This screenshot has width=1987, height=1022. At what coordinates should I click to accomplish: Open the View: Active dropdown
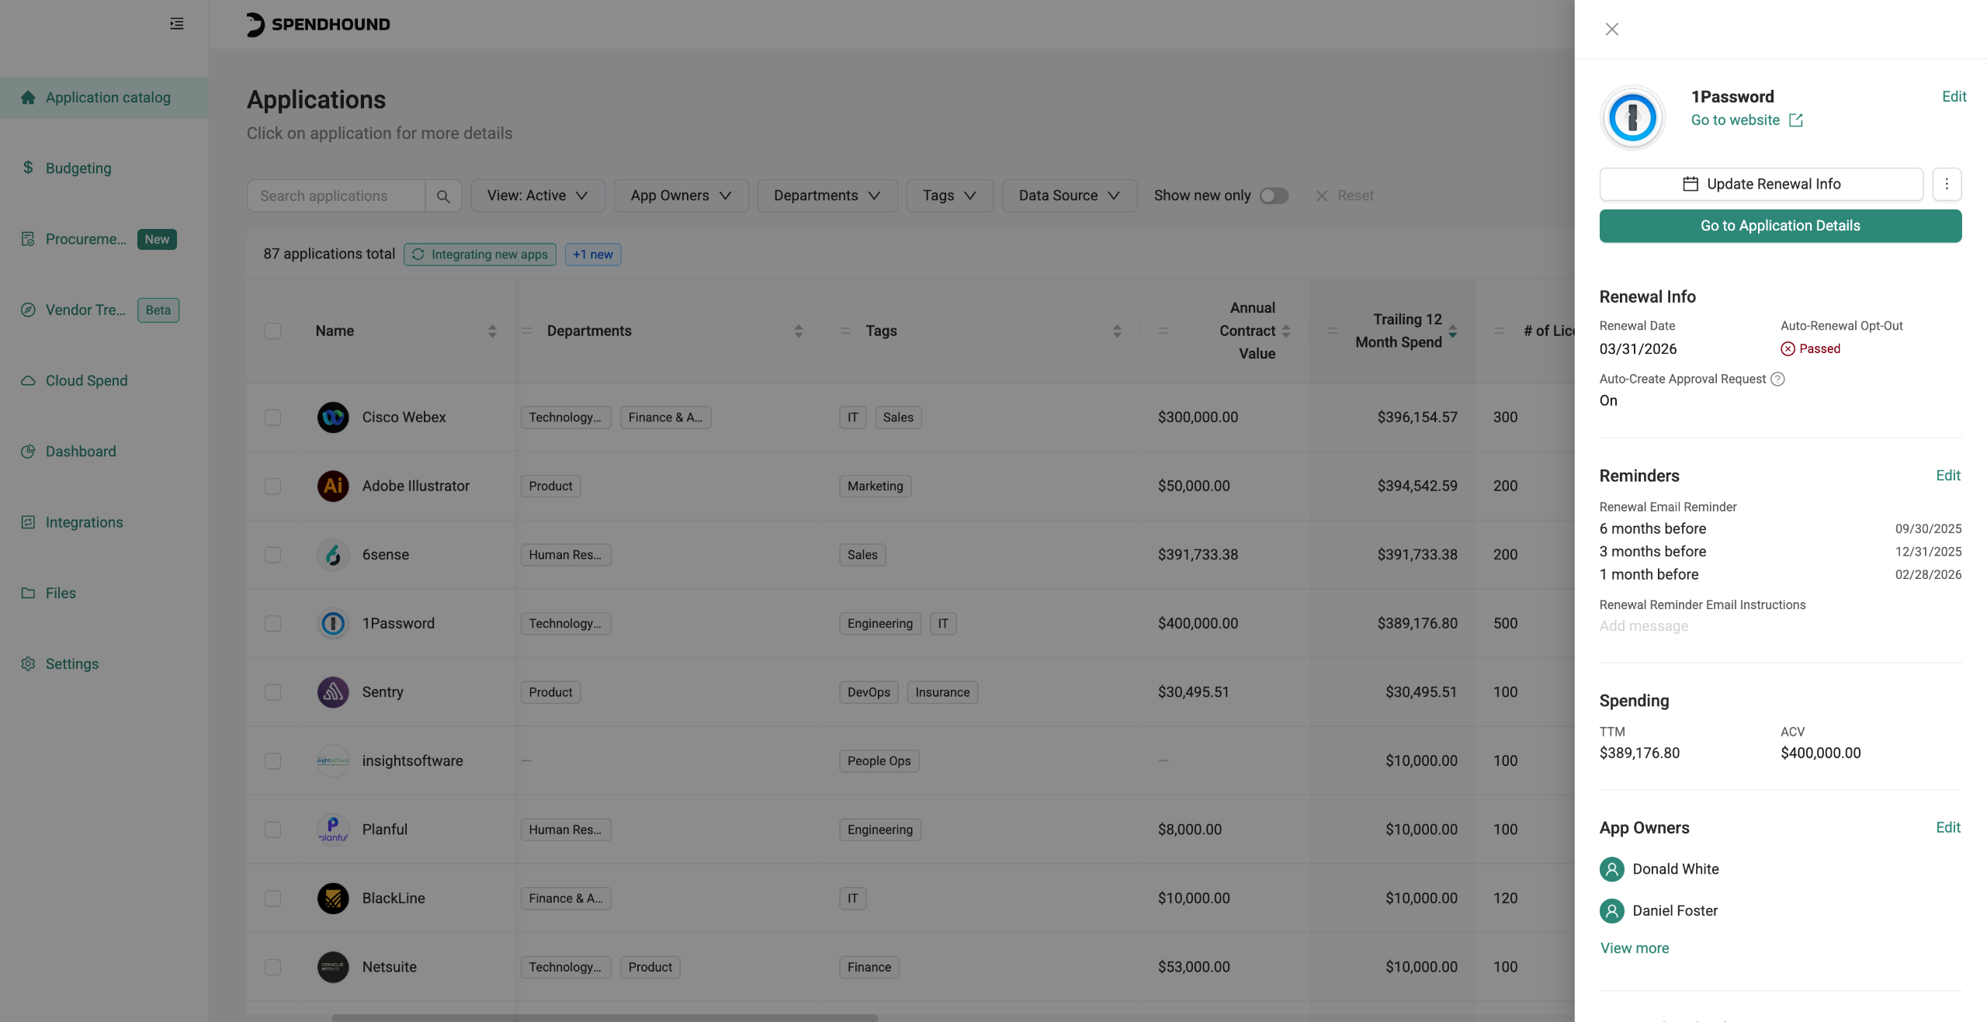pos(538,196)
